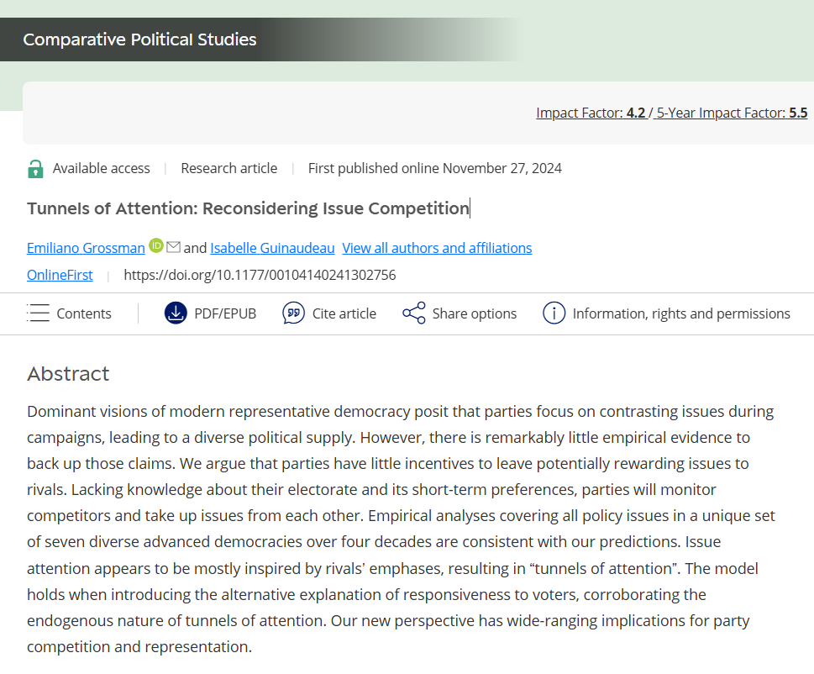Click the email envelope icon for the author
This screenshot has width=814, height=674.
pos(174,246)
